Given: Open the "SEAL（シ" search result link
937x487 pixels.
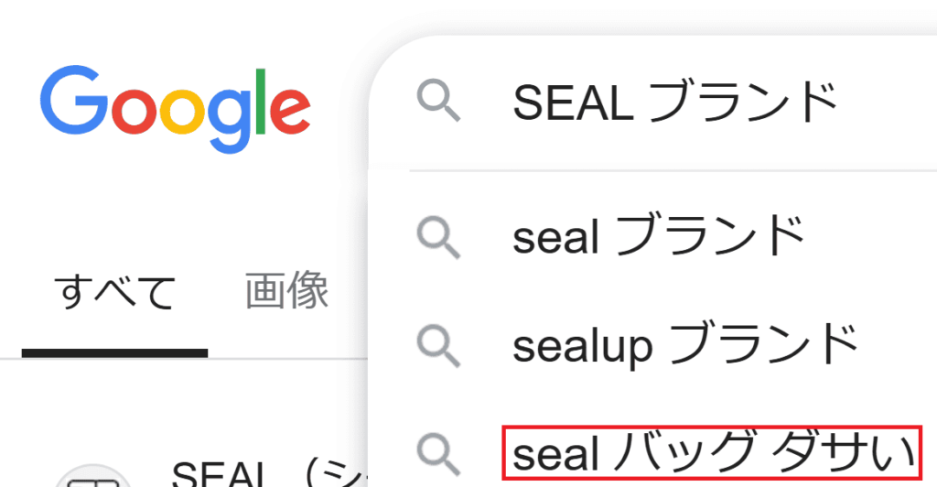Looking at the screenshot, I should tap(265, 475).
